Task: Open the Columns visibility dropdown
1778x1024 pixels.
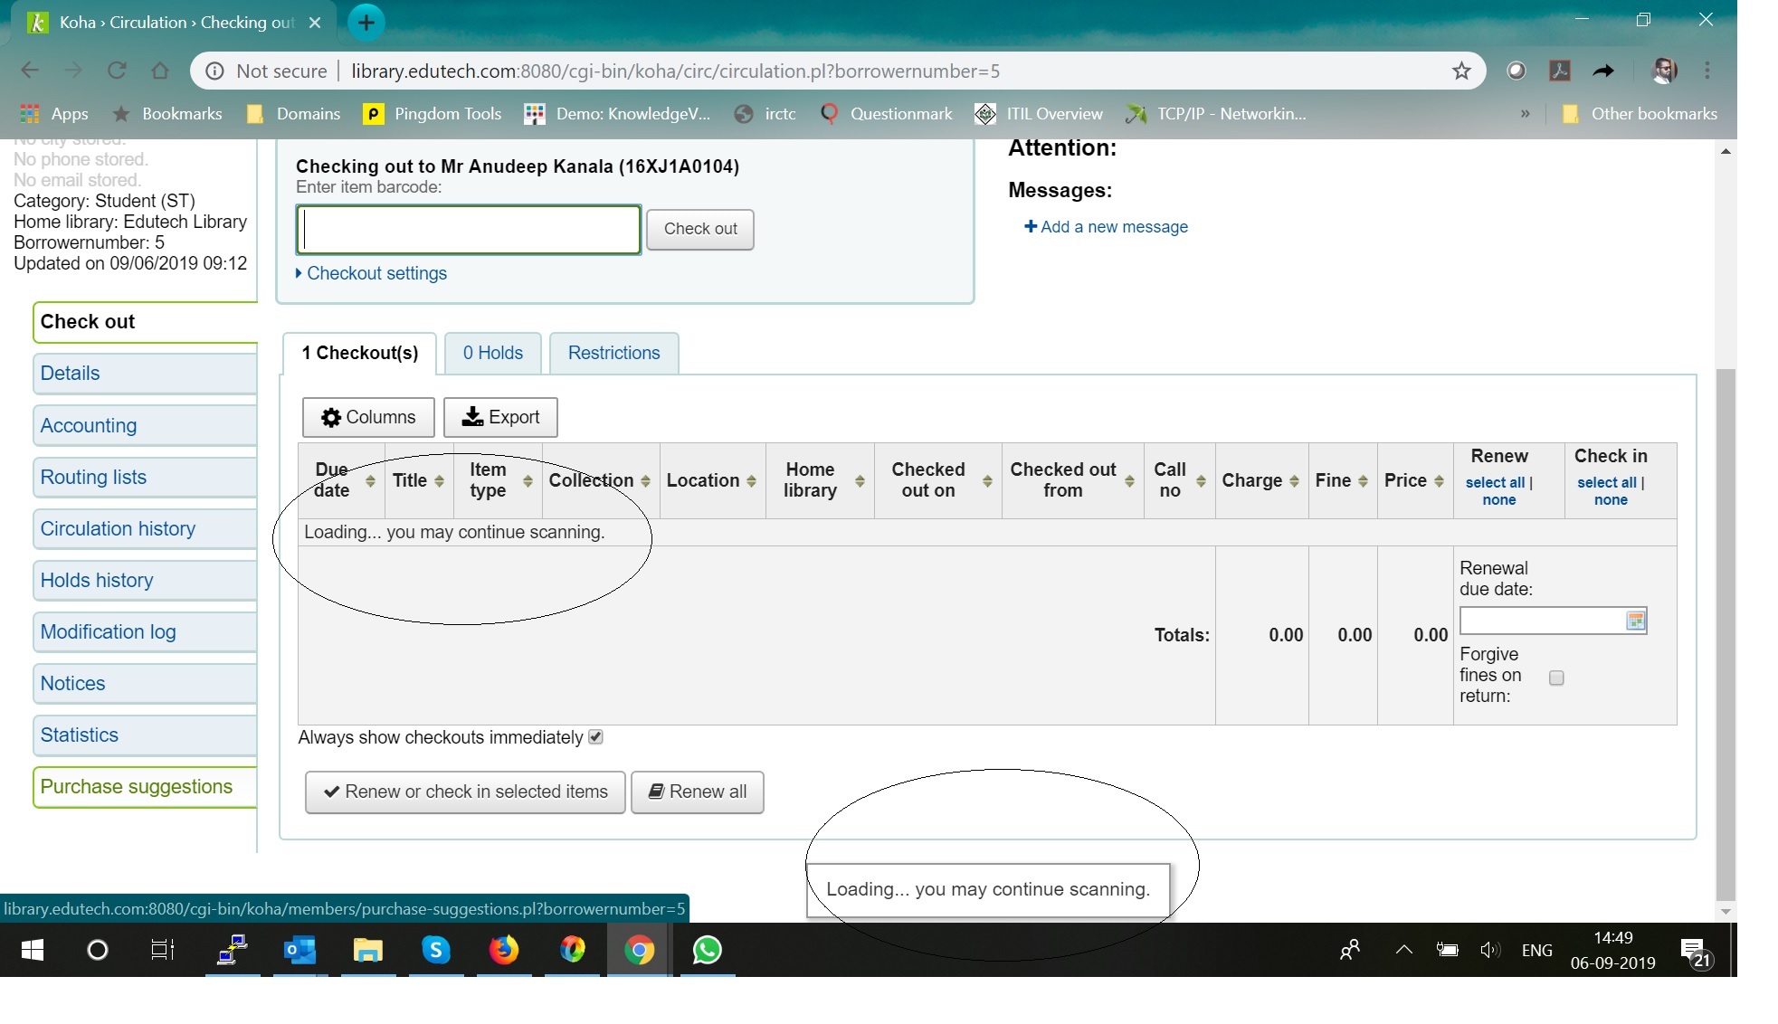Action: [368, 417]
